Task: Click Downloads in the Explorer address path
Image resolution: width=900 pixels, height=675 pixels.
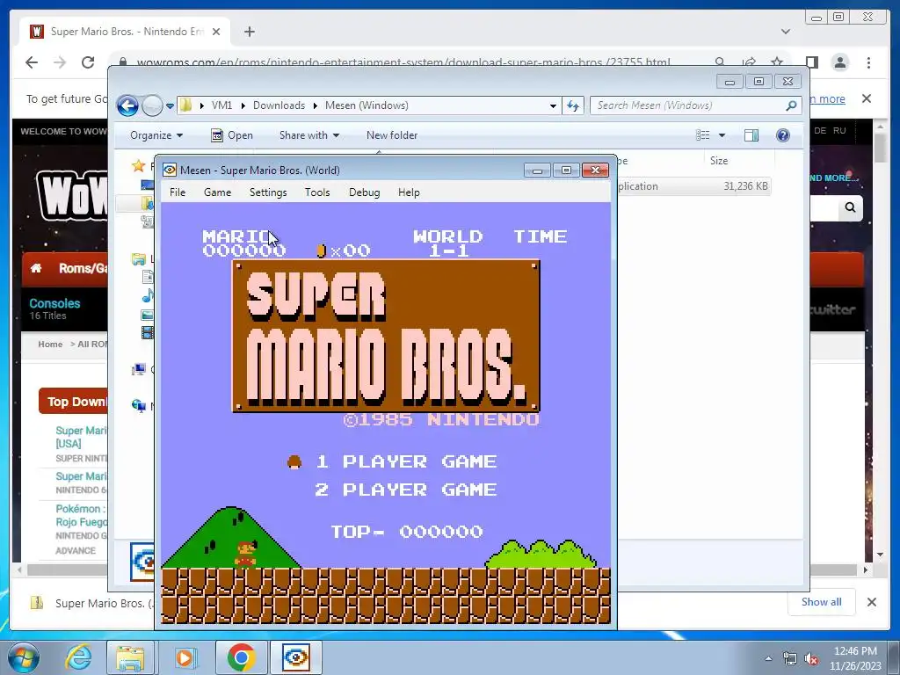Action: click(279, 105)
